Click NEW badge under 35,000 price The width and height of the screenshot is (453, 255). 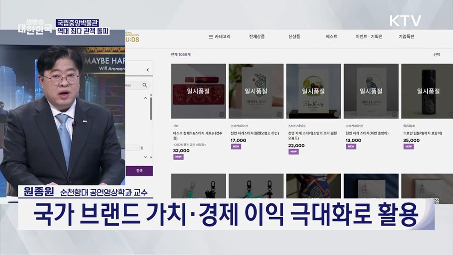point(408,146)
